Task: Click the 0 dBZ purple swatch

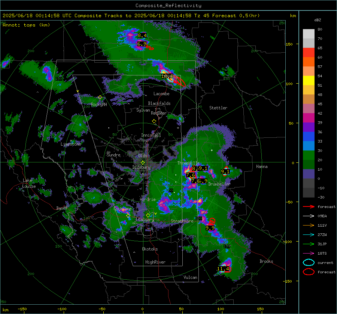Action: pyautogui.click(x=309, y=174)
